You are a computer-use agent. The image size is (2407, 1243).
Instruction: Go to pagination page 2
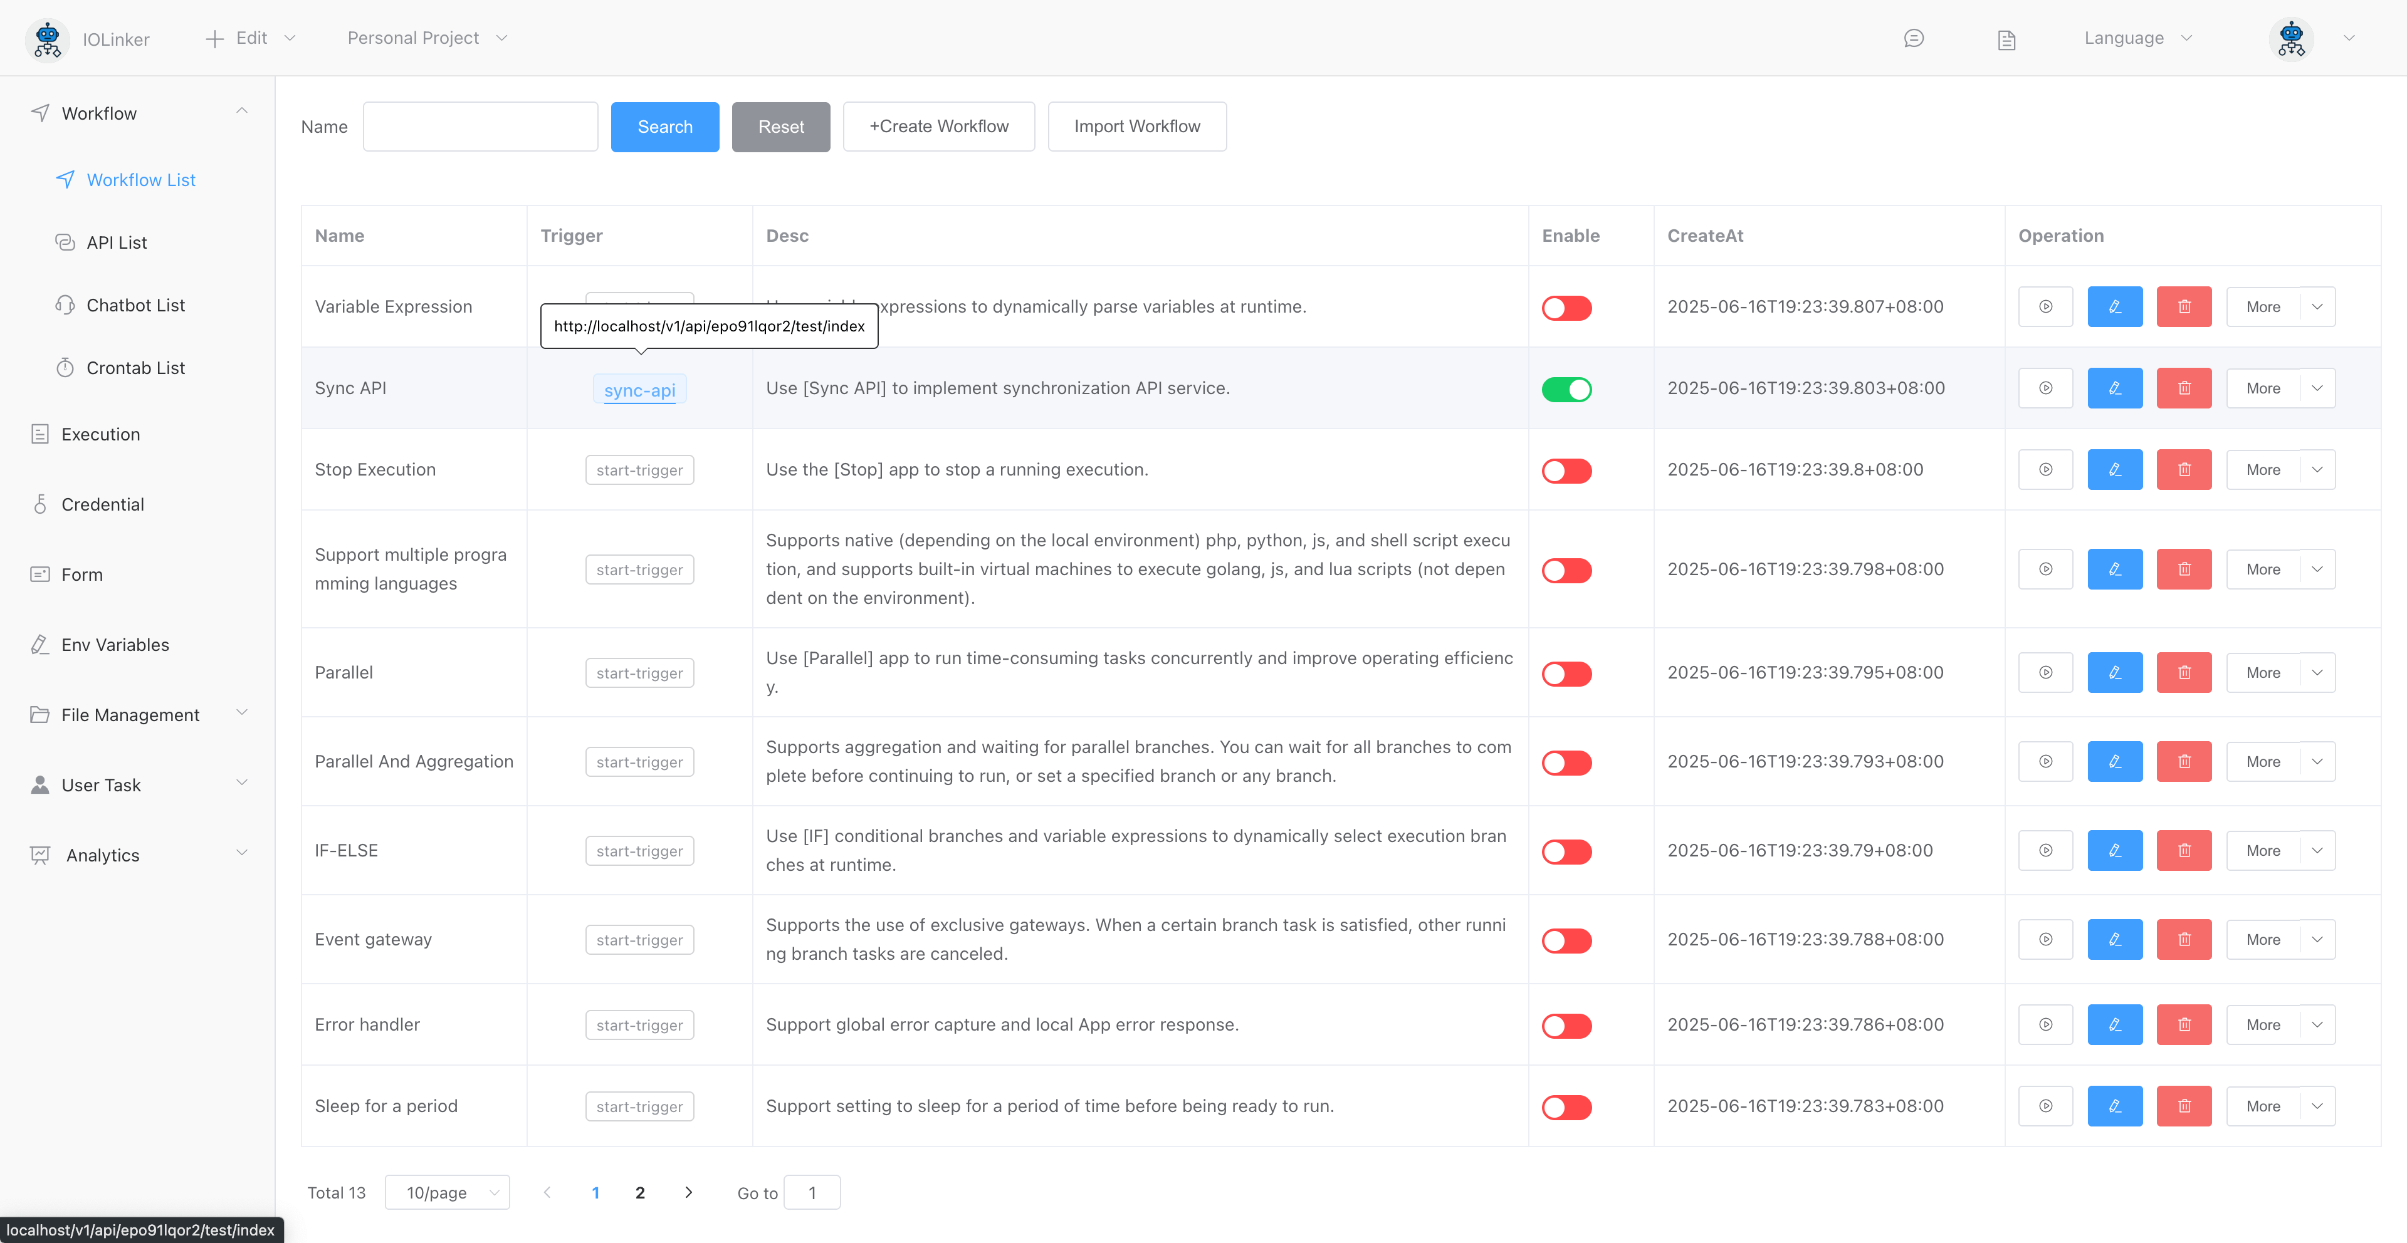(640, 1193)
